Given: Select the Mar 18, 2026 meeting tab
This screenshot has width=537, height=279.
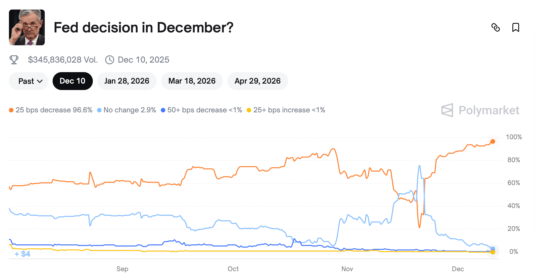Looking at the screenshot, I should 192,81.
